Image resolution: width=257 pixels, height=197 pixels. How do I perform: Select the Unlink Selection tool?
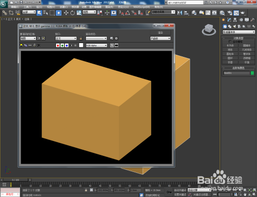pos(11,13)
